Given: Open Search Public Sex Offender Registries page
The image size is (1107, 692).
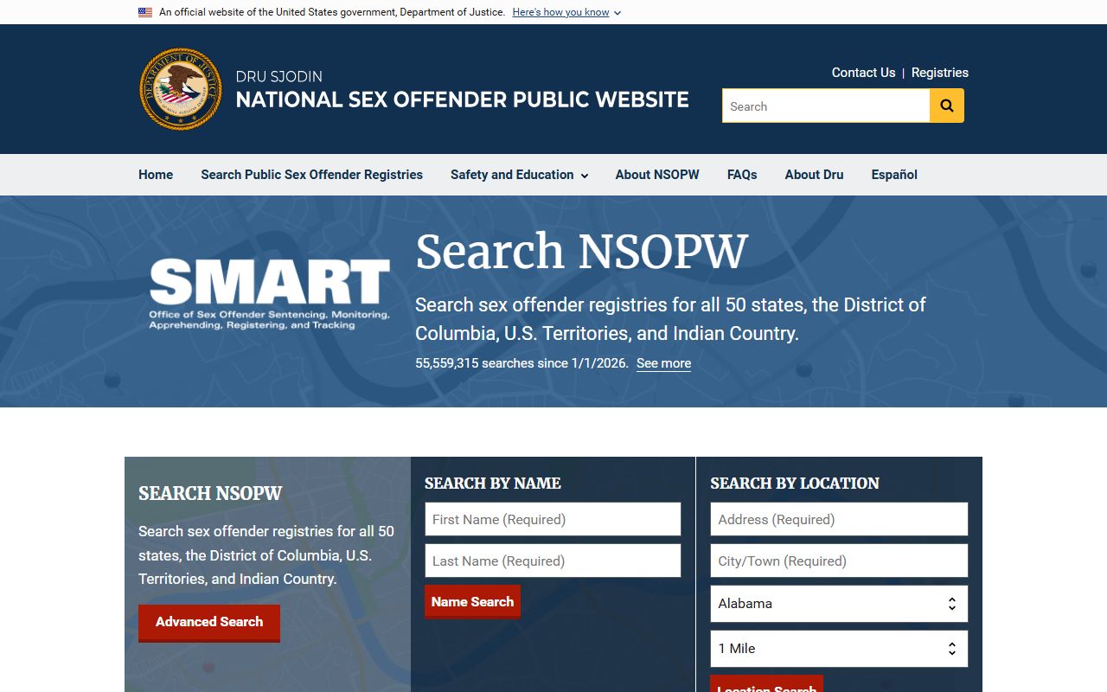Looking at the screenshot, I should pos(311,175).
